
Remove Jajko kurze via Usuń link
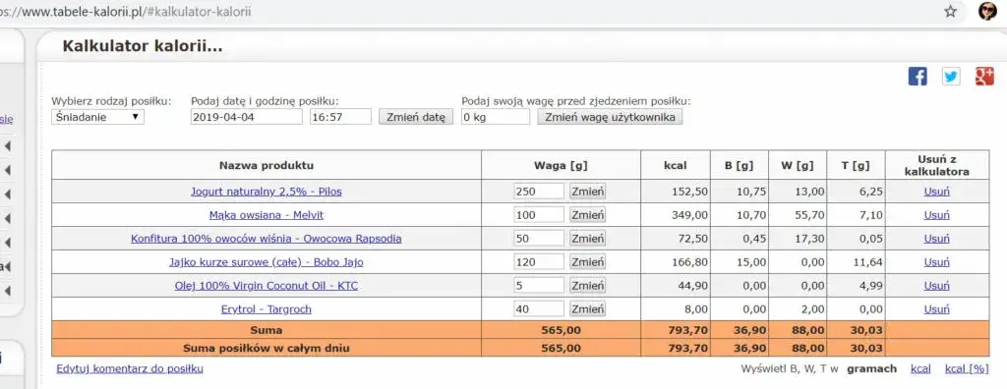coord(936,262)
